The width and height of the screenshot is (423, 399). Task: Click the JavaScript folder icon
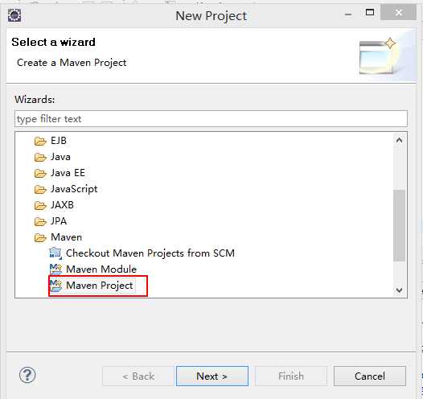[x=40, y=189]
